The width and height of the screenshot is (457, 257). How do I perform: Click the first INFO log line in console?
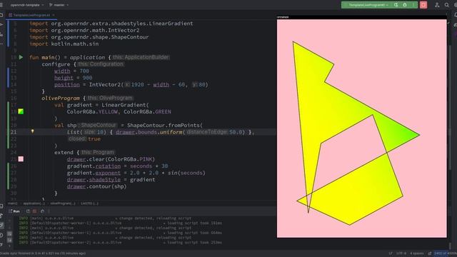click(105, 218)
